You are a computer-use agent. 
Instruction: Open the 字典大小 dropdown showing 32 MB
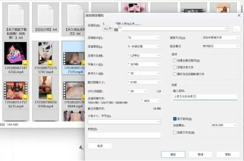coord(144,64)
